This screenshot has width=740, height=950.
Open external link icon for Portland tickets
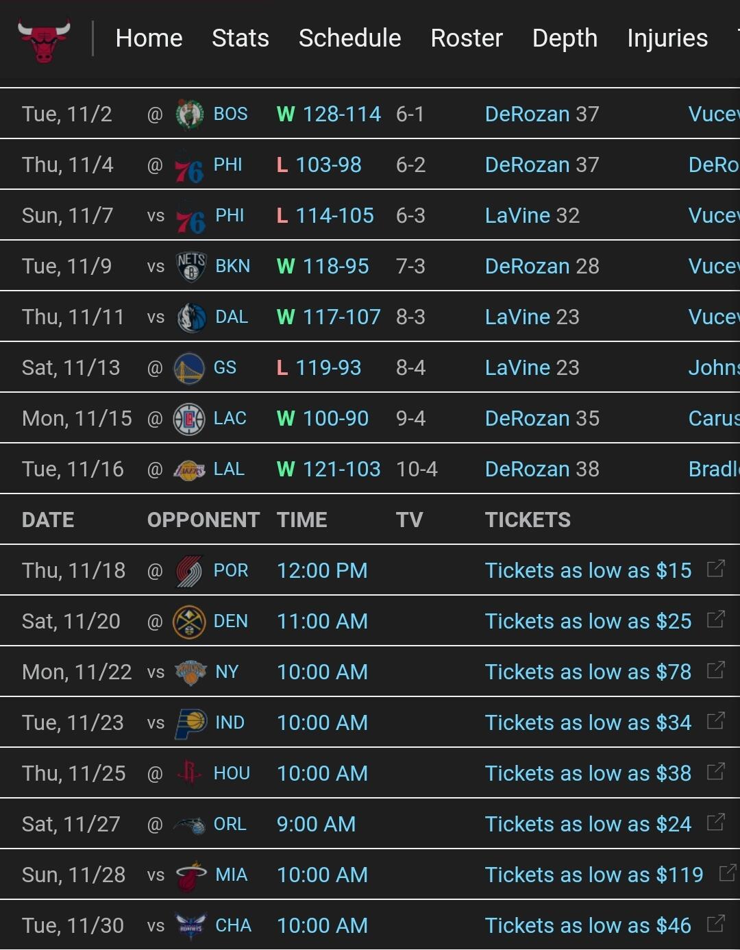(715, 569)
